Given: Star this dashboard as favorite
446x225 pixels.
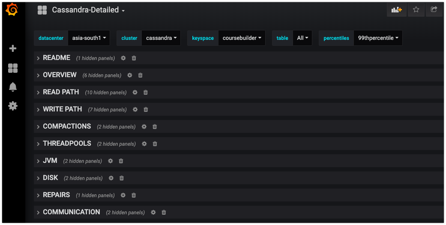Looking at the screenshot, I should pyautogui.click(x=416, y=9).
